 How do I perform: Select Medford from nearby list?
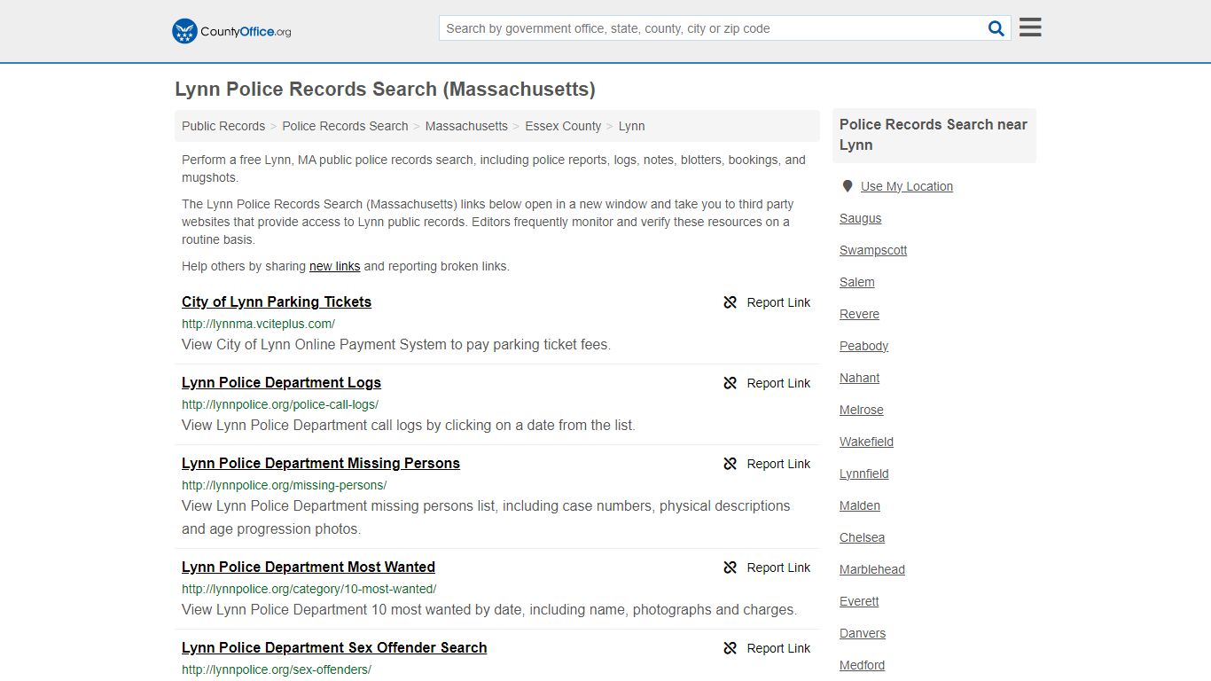[862, 665]
